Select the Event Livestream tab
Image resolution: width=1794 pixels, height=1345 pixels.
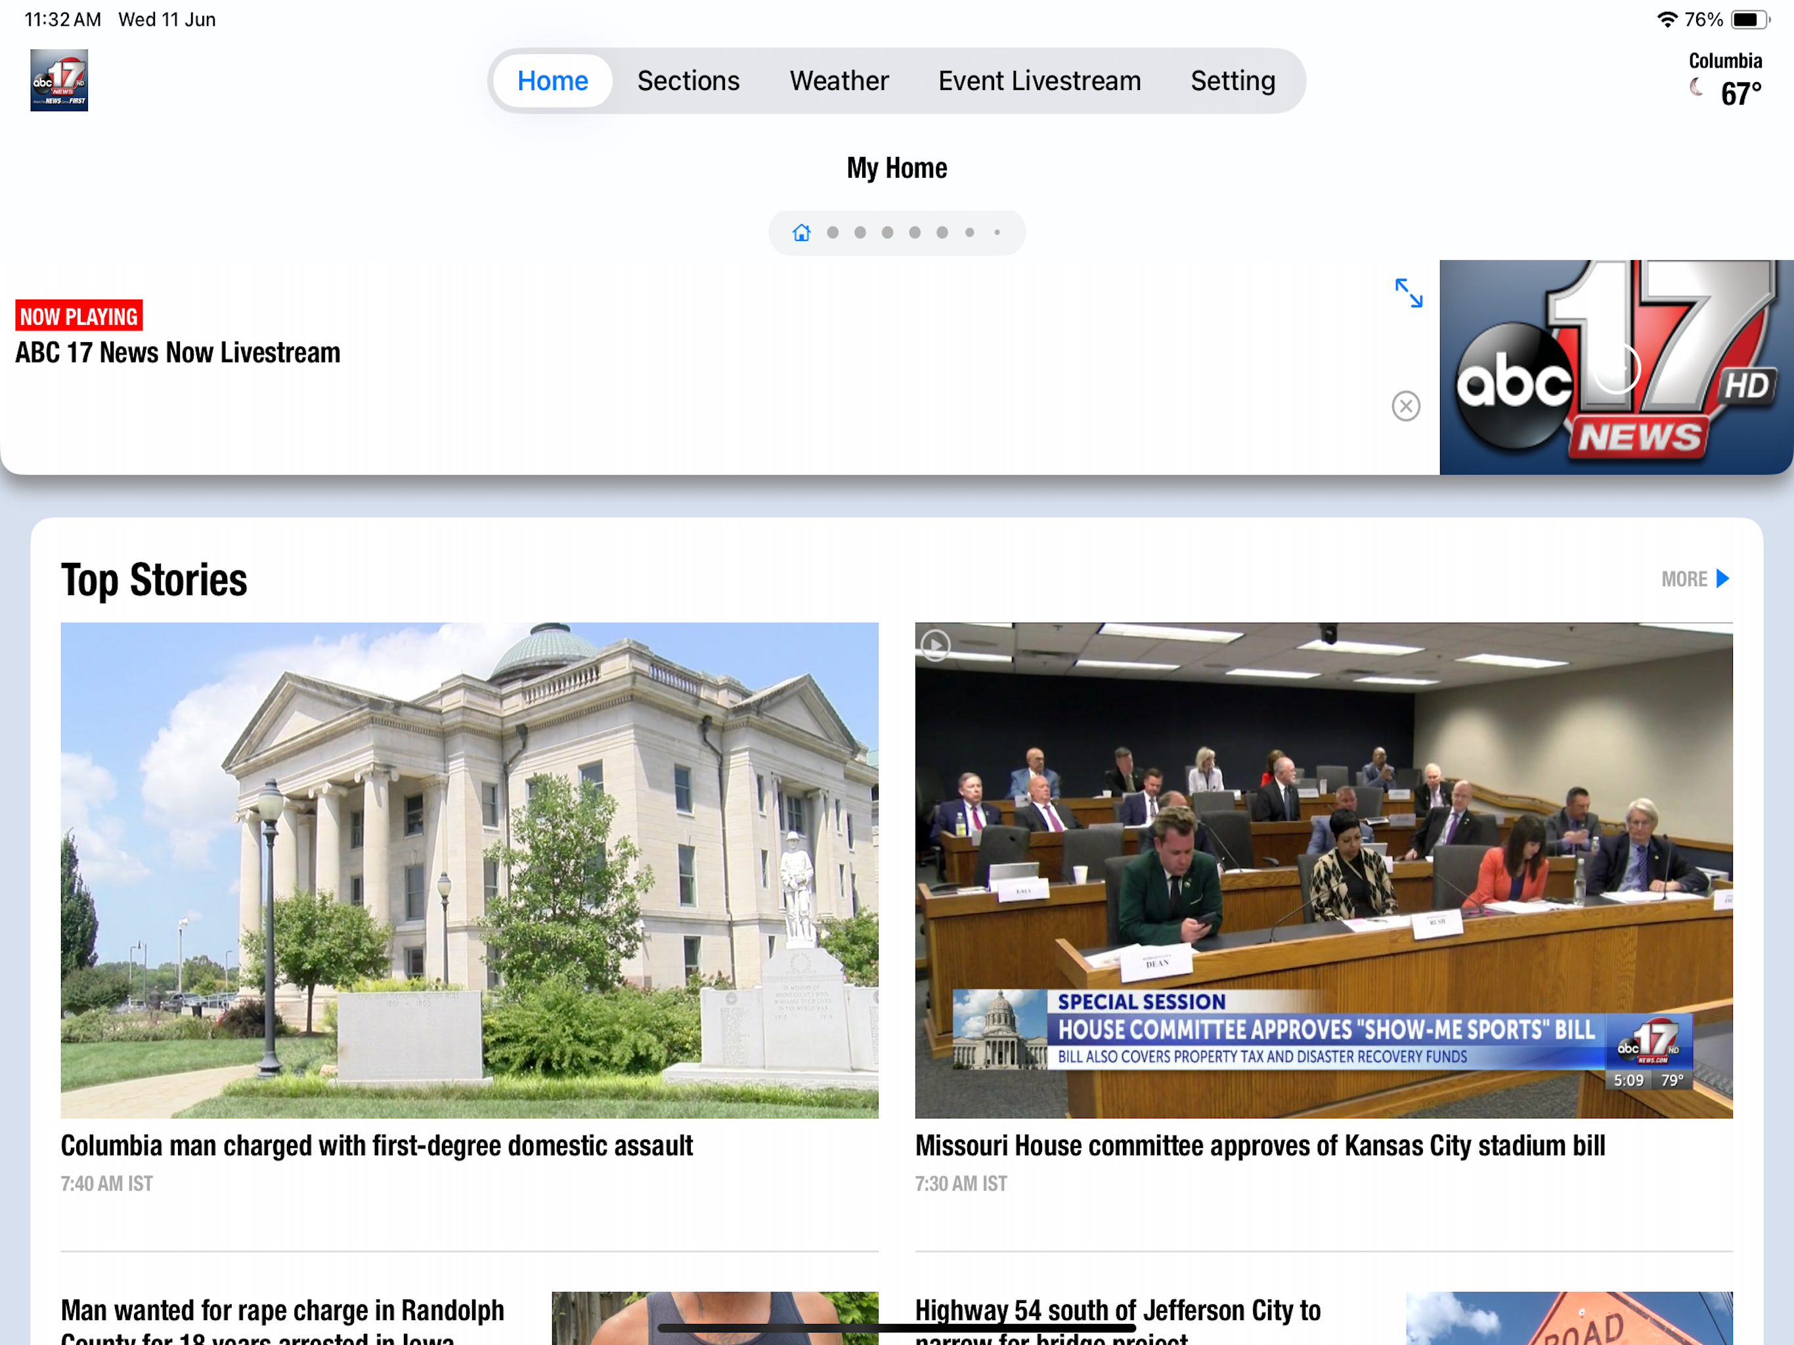click(1039, 81)
